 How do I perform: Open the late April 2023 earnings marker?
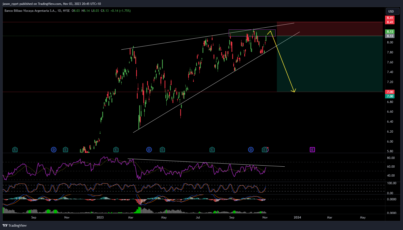coord(162,150)
